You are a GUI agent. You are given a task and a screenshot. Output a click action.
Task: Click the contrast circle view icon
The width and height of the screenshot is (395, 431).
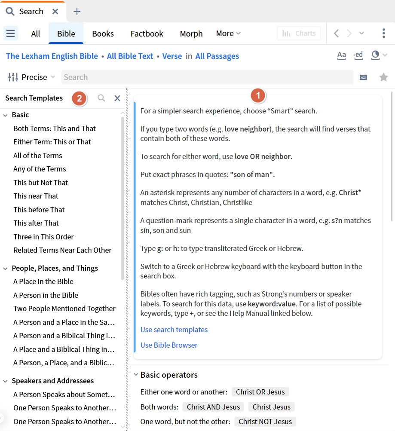pyautogui.click(x=375, y=55)
